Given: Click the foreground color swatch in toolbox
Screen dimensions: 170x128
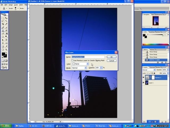Looking at the screenshot, I should click(x=3, y=54).
